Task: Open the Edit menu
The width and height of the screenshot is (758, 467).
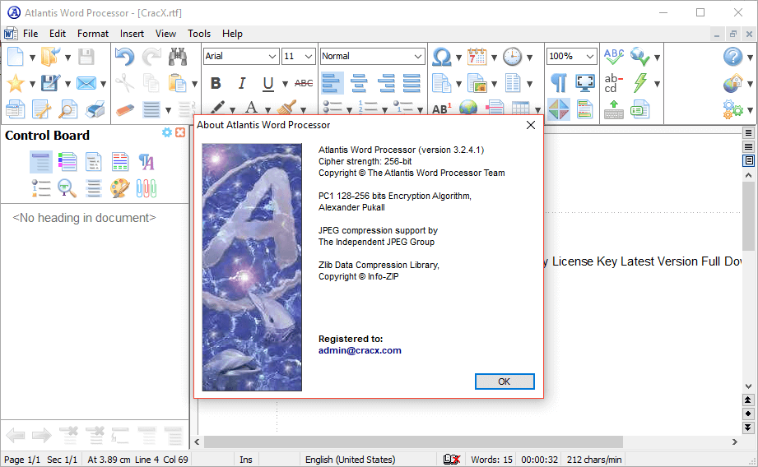Action: (58, 34)
